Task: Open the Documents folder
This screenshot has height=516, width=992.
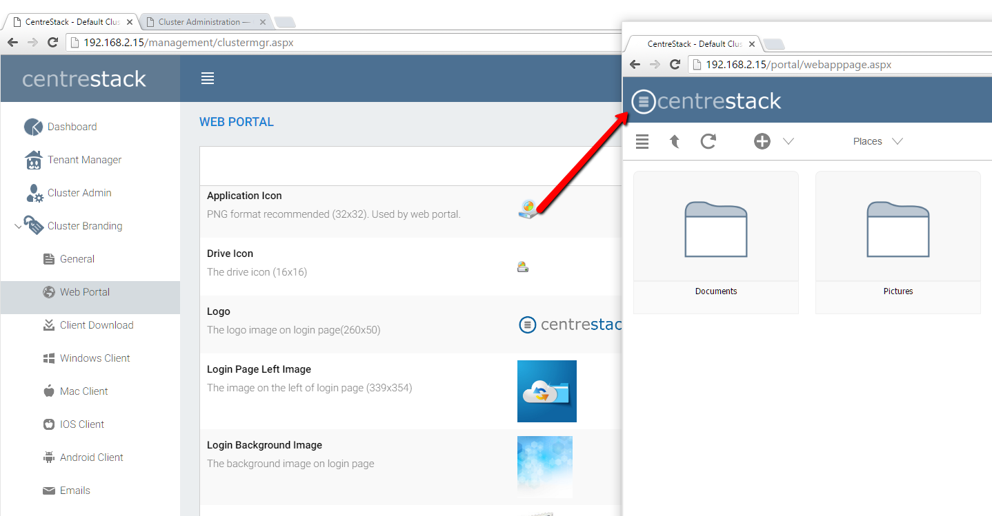Action: (716, 242)
